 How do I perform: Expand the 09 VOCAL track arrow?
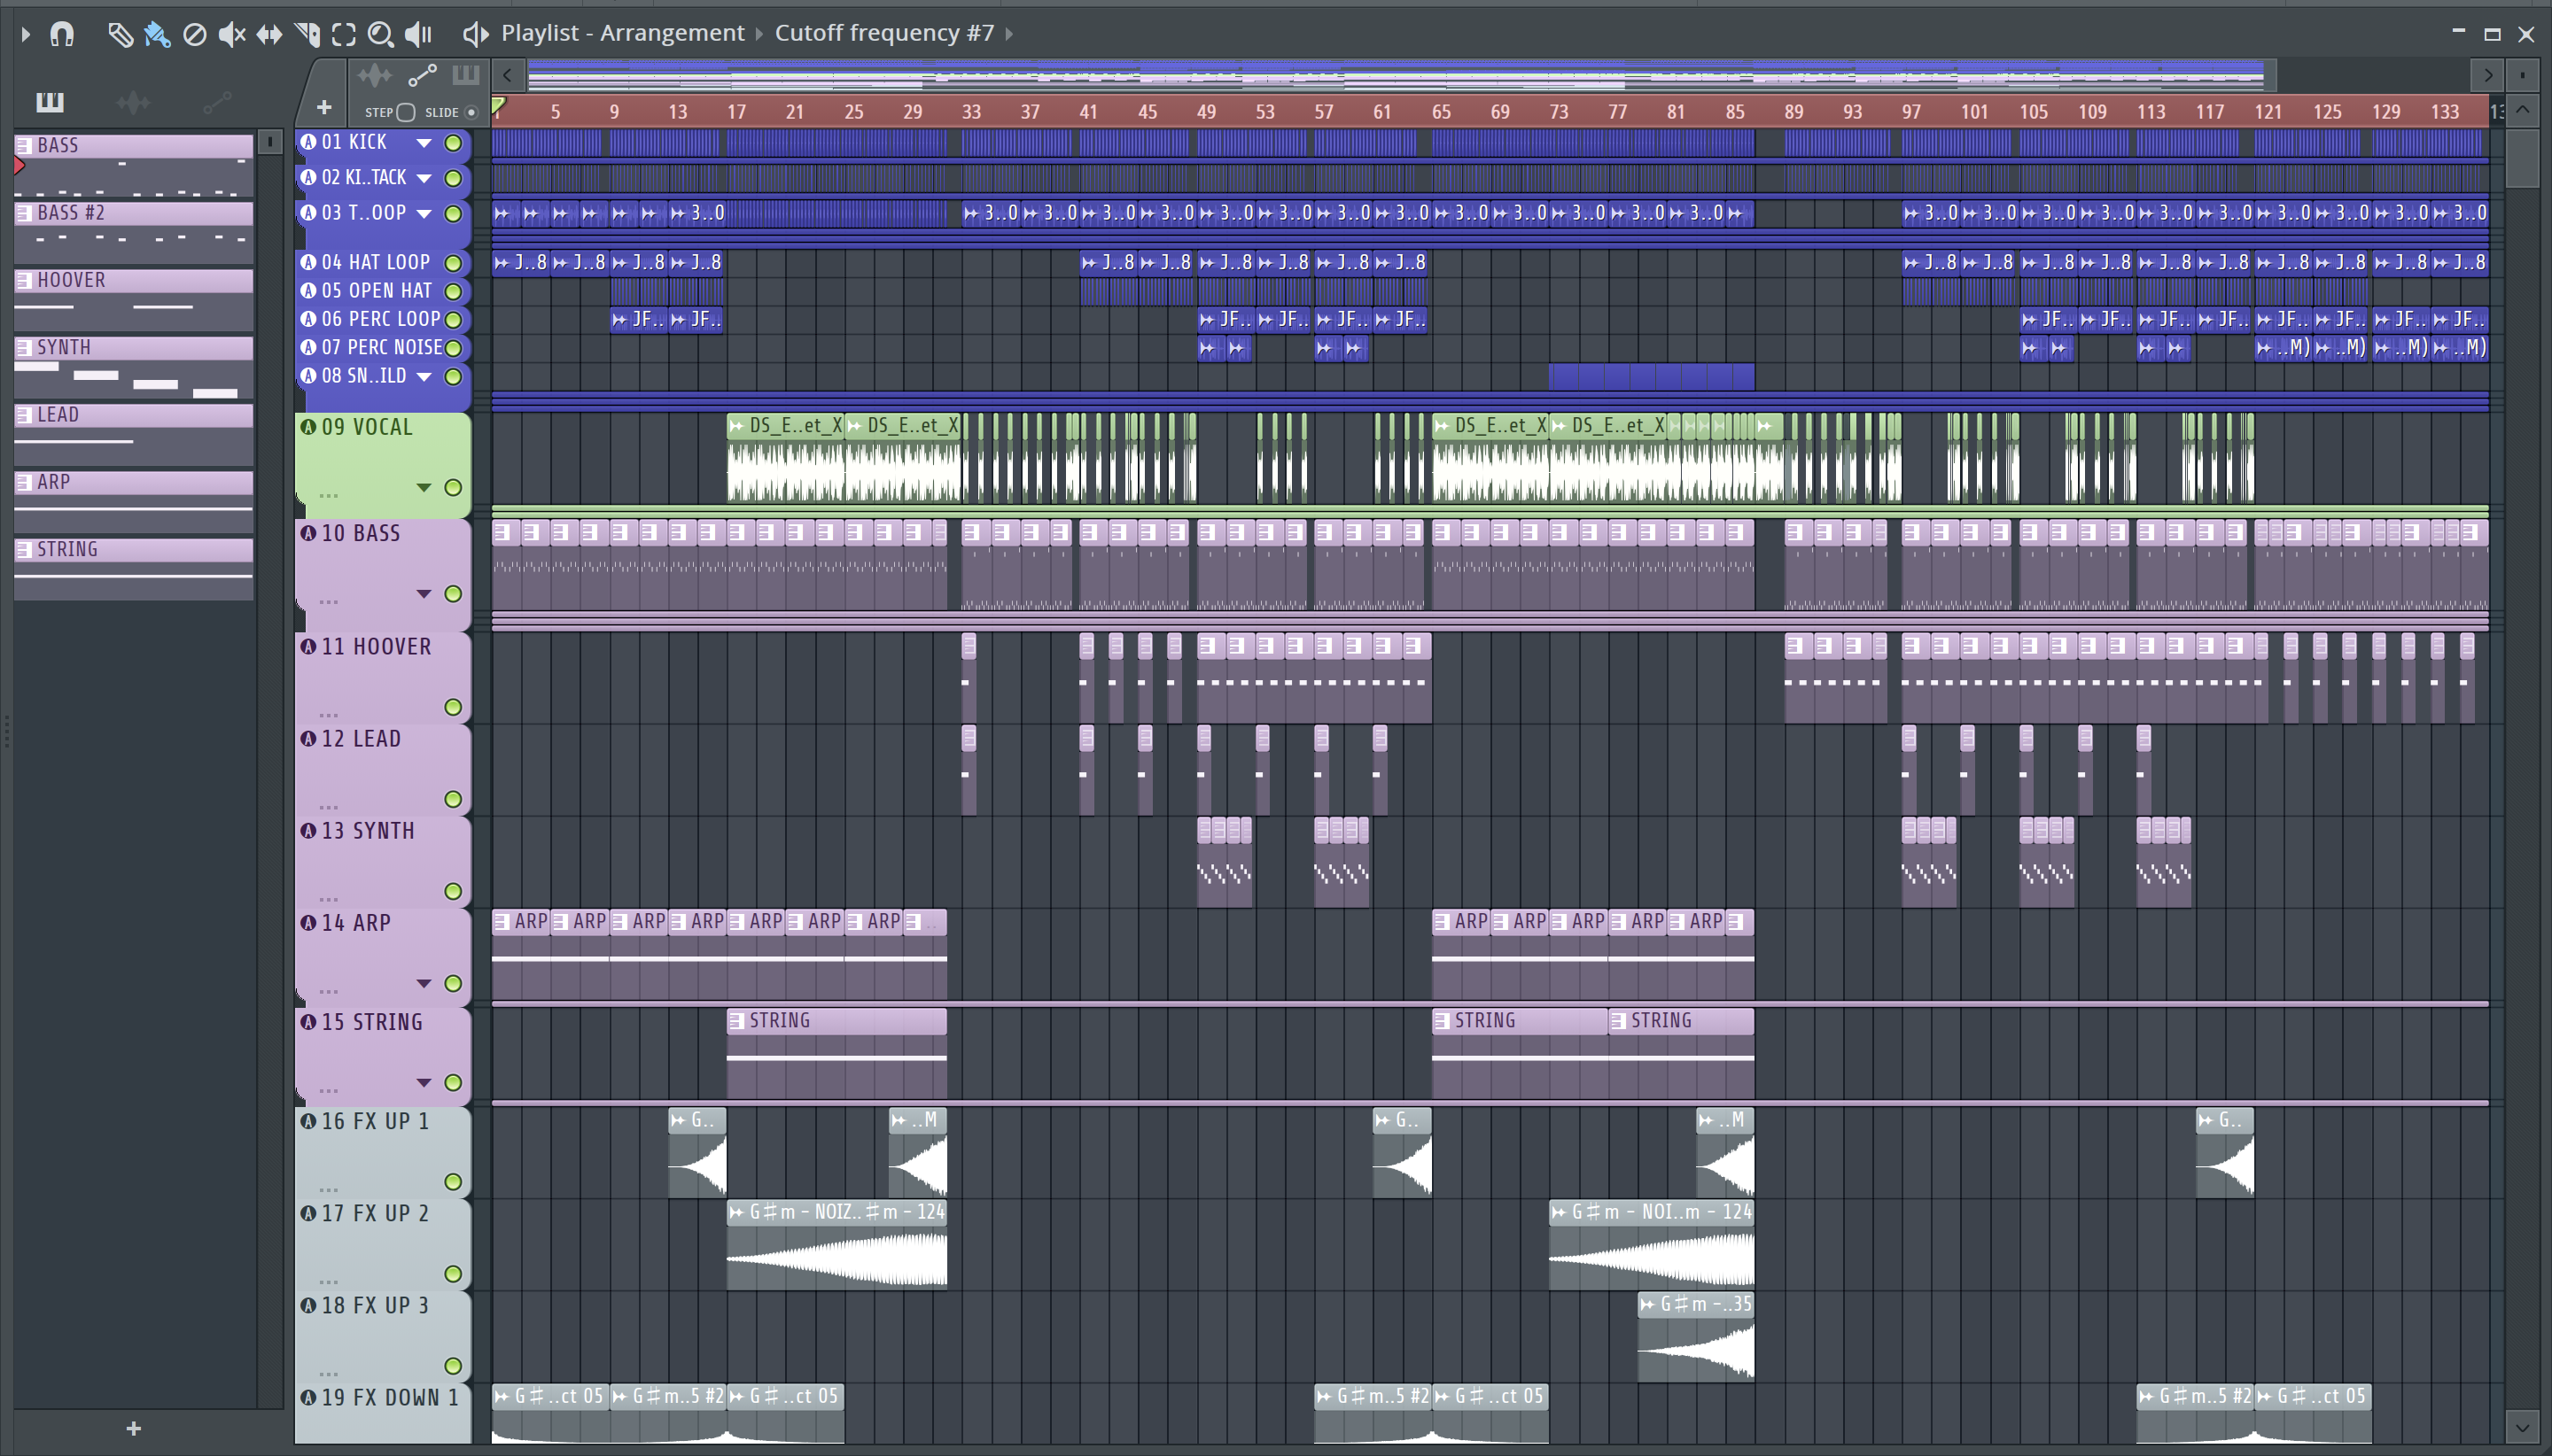tap(424, 487)
